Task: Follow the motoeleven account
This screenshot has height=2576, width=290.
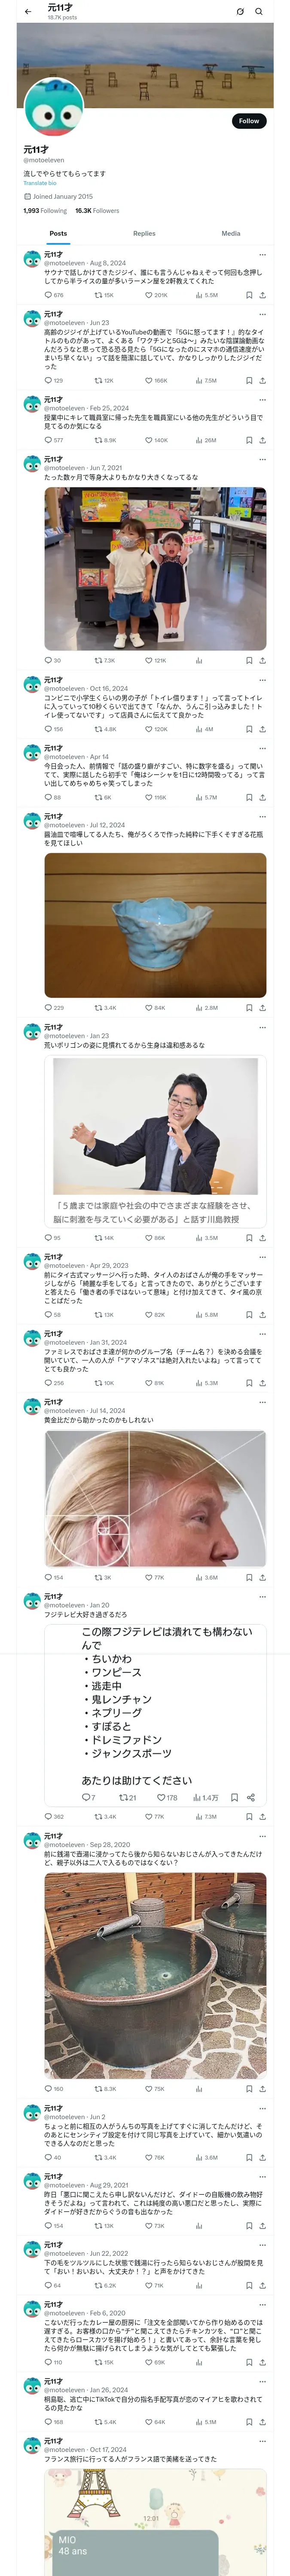Action: pyautogui.click(x=249, y=121)
